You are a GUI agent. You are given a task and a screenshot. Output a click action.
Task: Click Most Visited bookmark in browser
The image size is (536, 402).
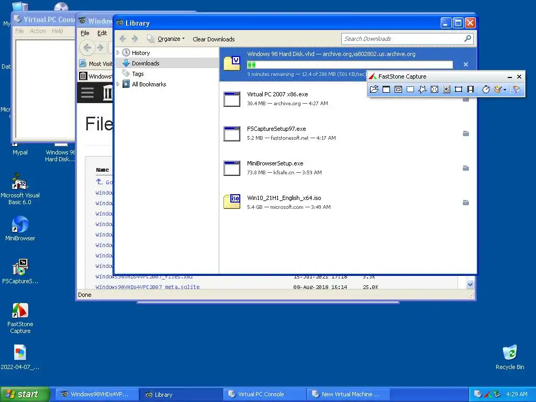pyautogui.click(x=96, y=63)
